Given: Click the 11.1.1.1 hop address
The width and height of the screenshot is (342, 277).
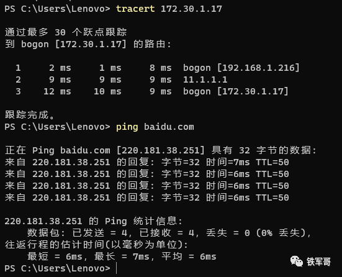Looking at the screenshot, I should tap(205, 79).
